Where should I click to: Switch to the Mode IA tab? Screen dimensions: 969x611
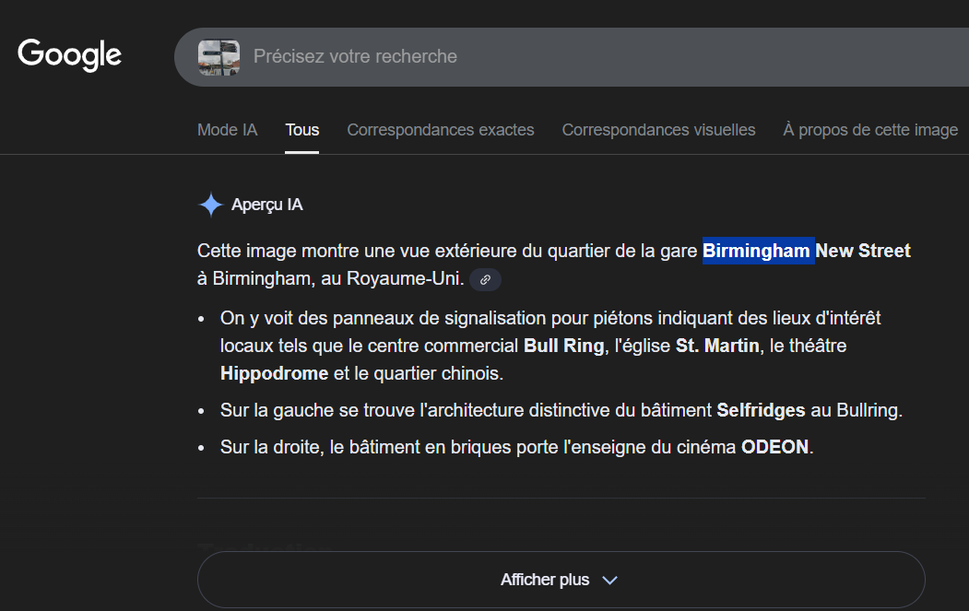point(227,130)
